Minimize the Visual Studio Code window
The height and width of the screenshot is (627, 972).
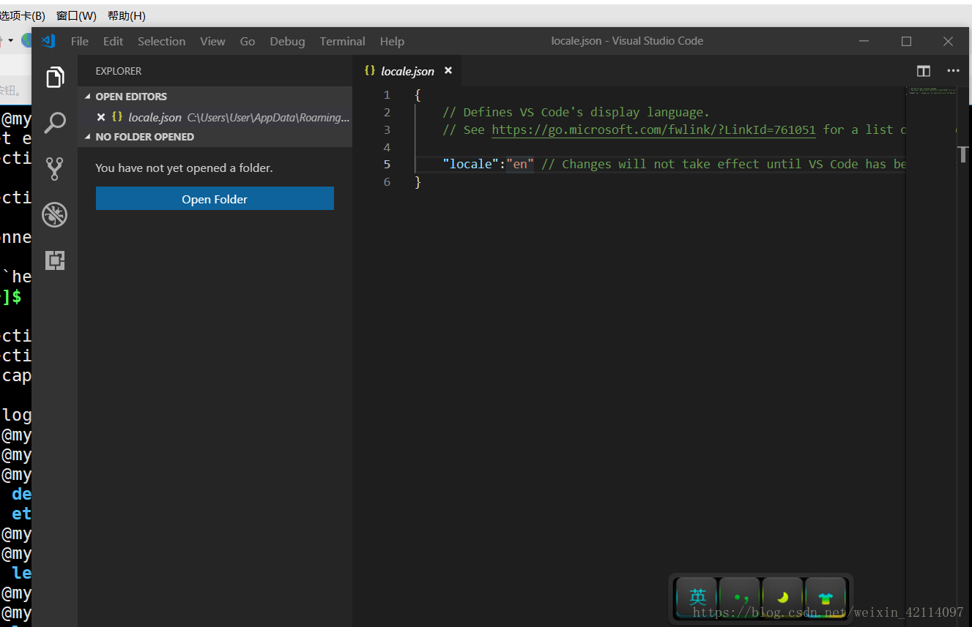click(x=864, y=41)
